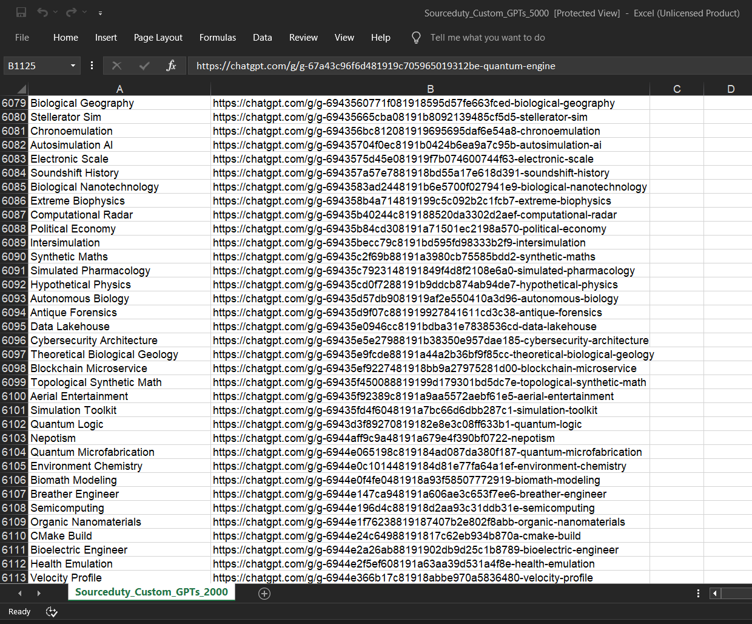
Task: Click the URL ending in electronic-scale
Action: click(403, 159)
